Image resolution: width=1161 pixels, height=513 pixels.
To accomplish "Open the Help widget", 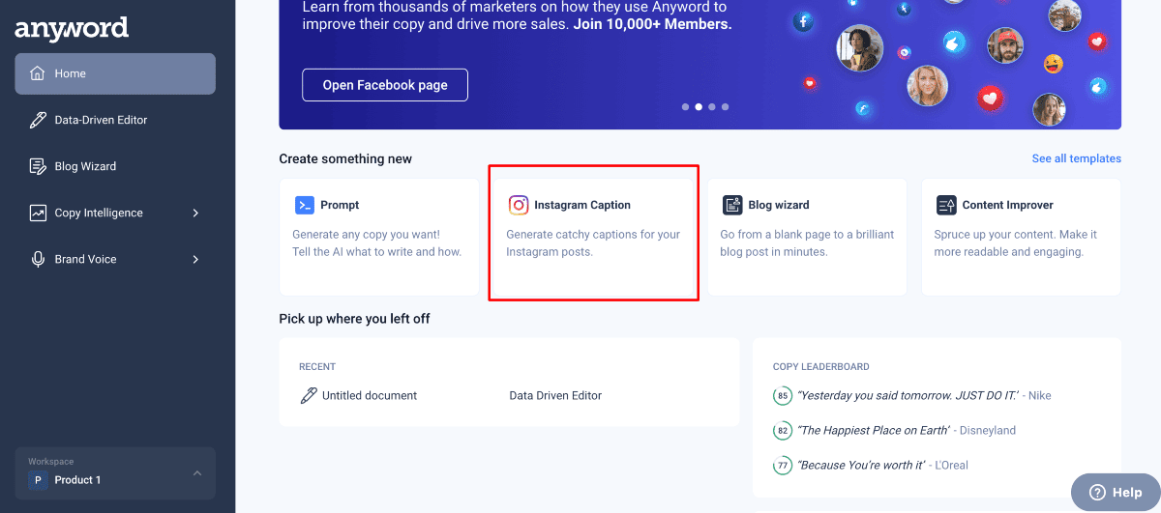I will tap(1116, 492).
